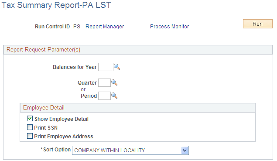The image size is (277, 161).
Task: Click the Tax Summary Report-PA LST title
Action: 56,5
